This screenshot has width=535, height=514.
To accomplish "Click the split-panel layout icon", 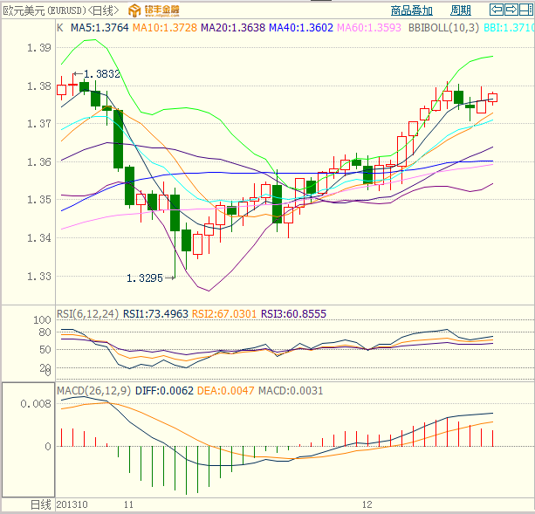I will tap(525, 10).
